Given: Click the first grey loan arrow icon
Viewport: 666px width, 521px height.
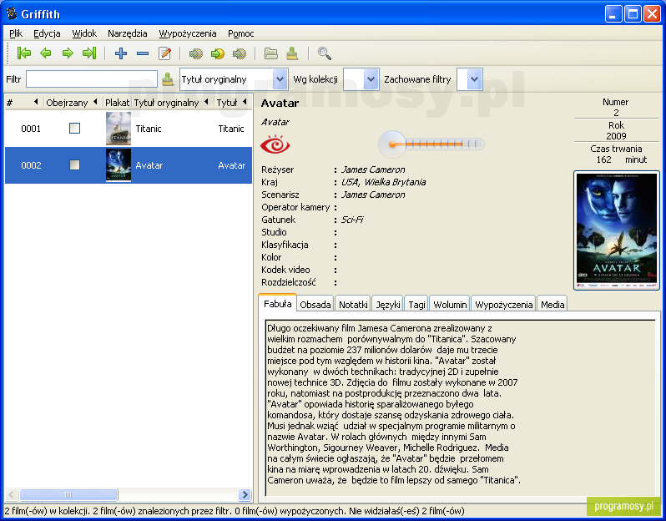Looking at the screenshot, I should tap(196, 53).
